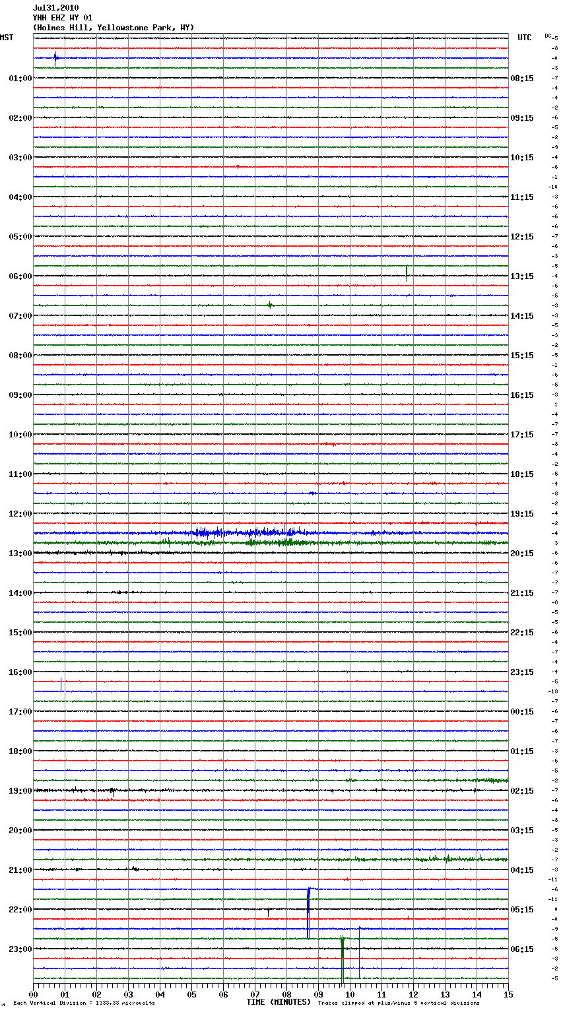The image size is (561, 1012).
Task: Click the 01:00 MST time label
Action: click(x=20, y=79)
